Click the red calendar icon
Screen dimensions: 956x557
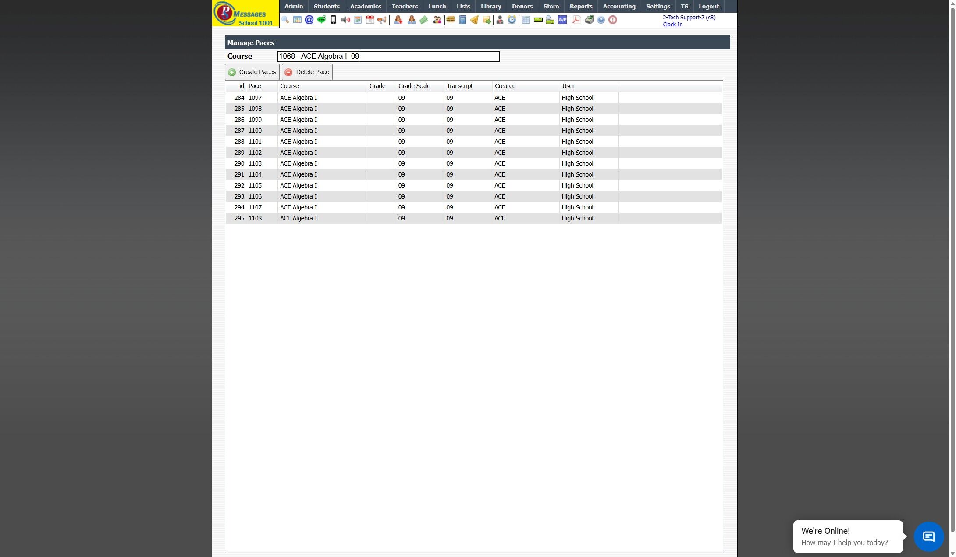370,20
